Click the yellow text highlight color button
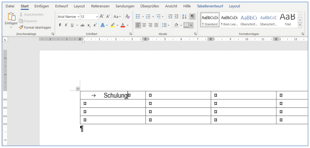310x148 pixels. 112,25
